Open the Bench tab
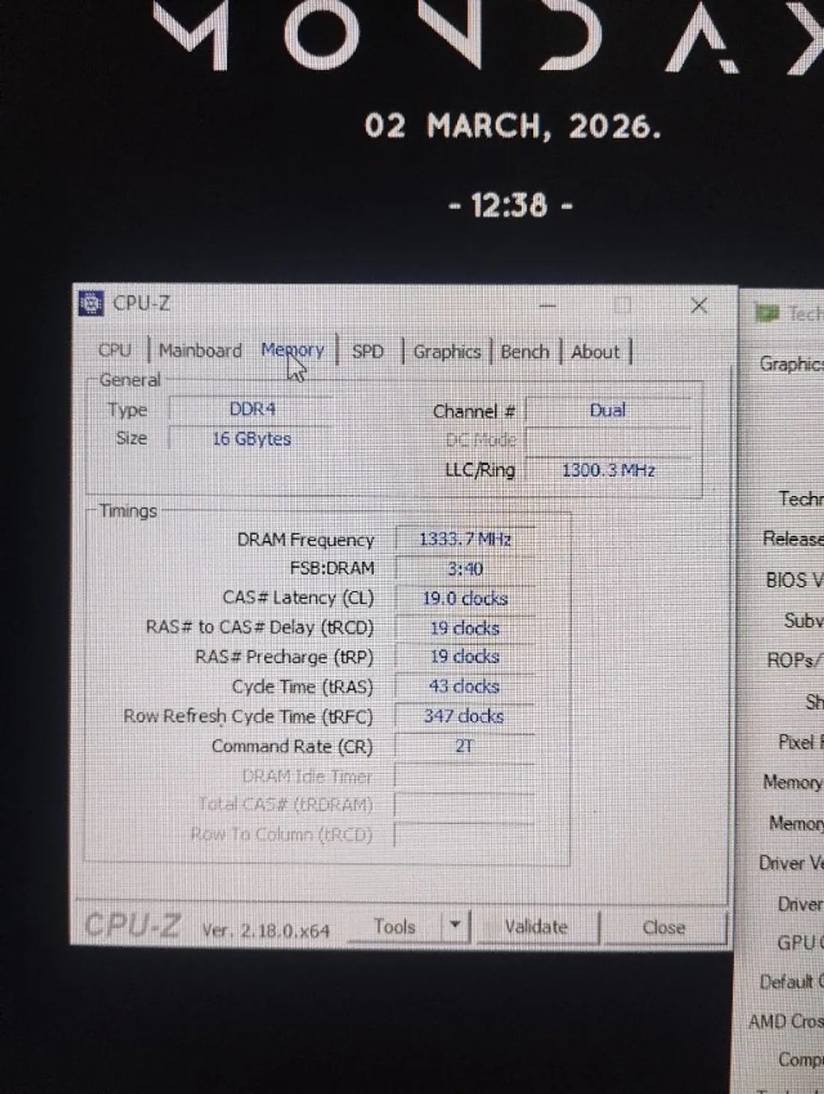 pyautogui.click(x=524, y=351)
